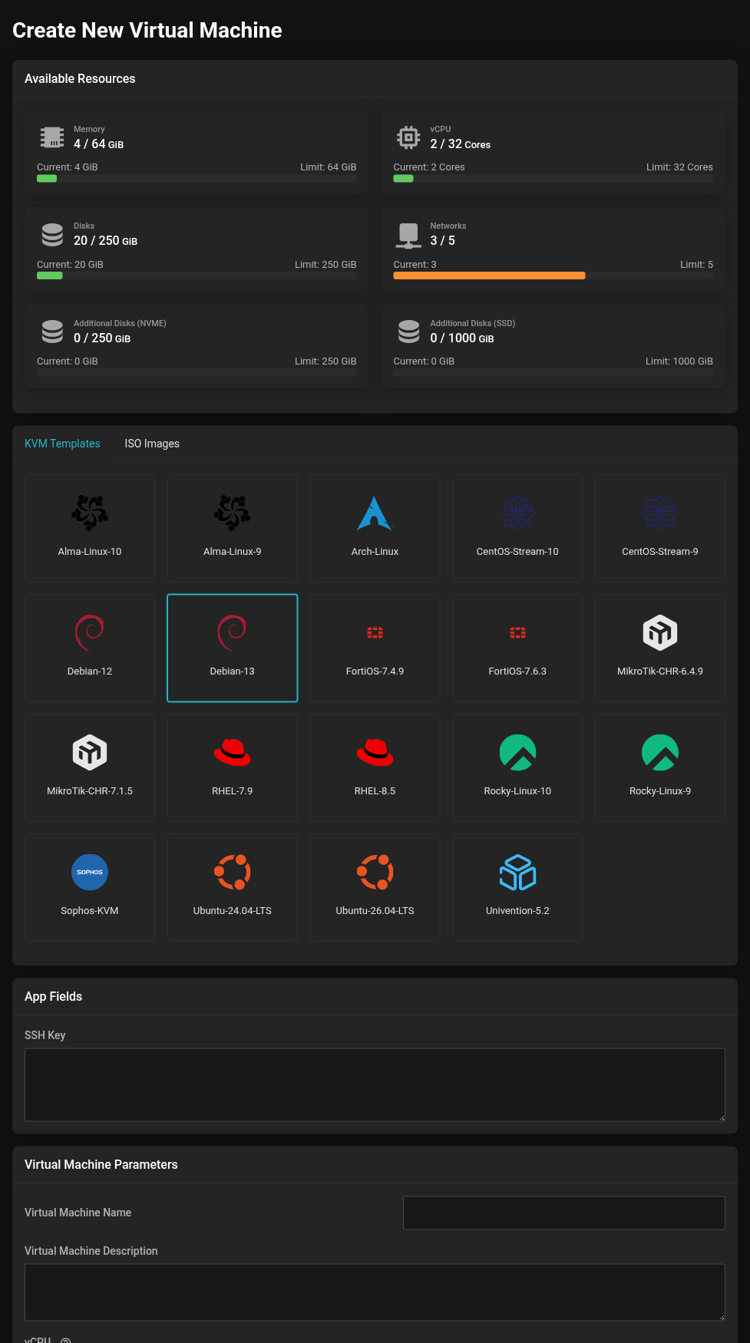Select the currently highlighted Debian-13 template
Viewport: 750px width, 1343px height.
click(x=233, y=648)
